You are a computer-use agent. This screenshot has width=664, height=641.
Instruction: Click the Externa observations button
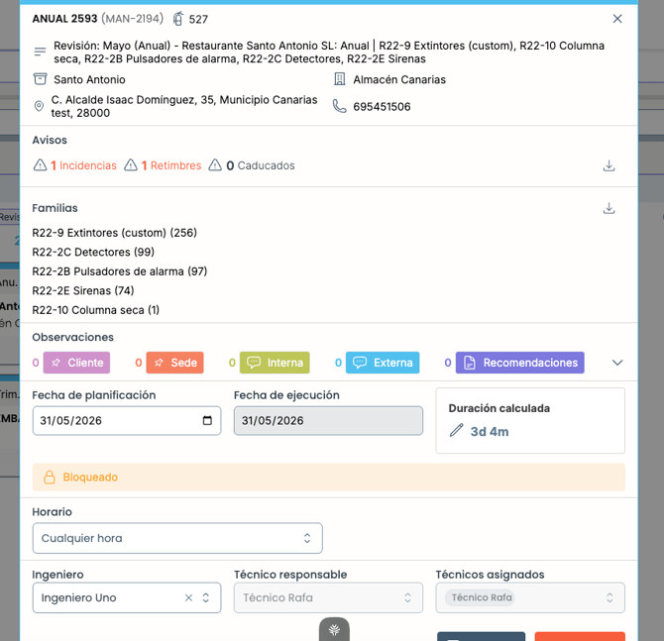(383, 363)
